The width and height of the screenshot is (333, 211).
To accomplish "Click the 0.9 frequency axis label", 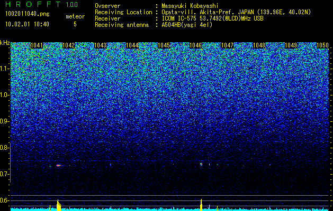I will tap(5, 121).
